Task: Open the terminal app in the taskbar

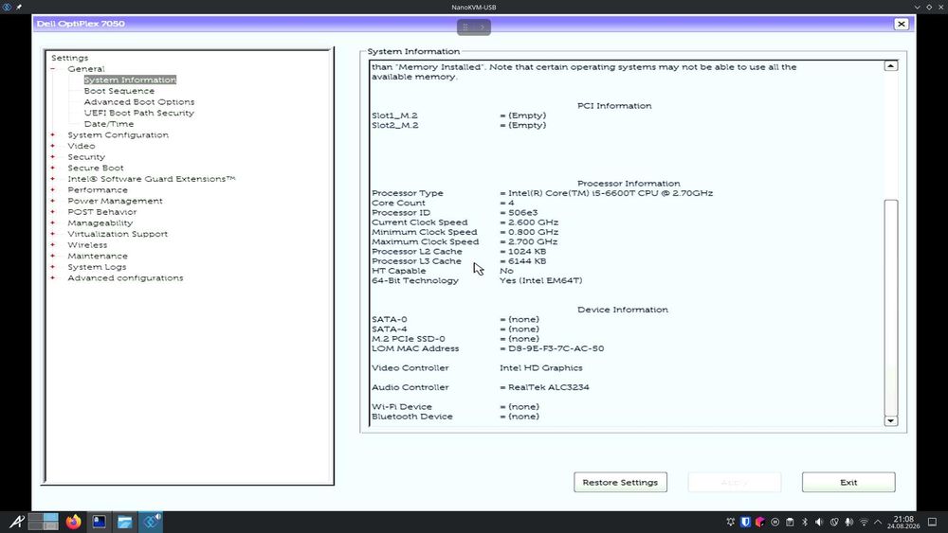Action: (x=100, y=522)
